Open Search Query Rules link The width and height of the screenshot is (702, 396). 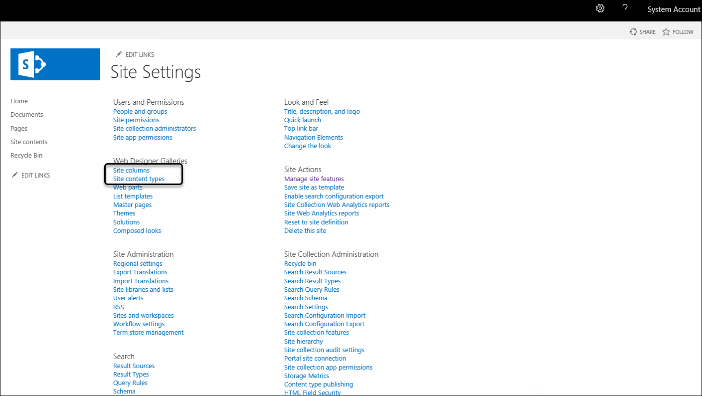pos(312,290)
